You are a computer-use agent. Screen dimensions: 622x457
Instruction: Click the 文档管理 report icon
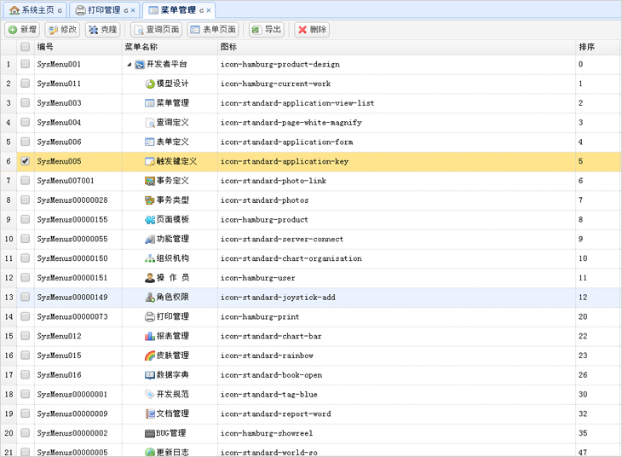tap(150, 414)
